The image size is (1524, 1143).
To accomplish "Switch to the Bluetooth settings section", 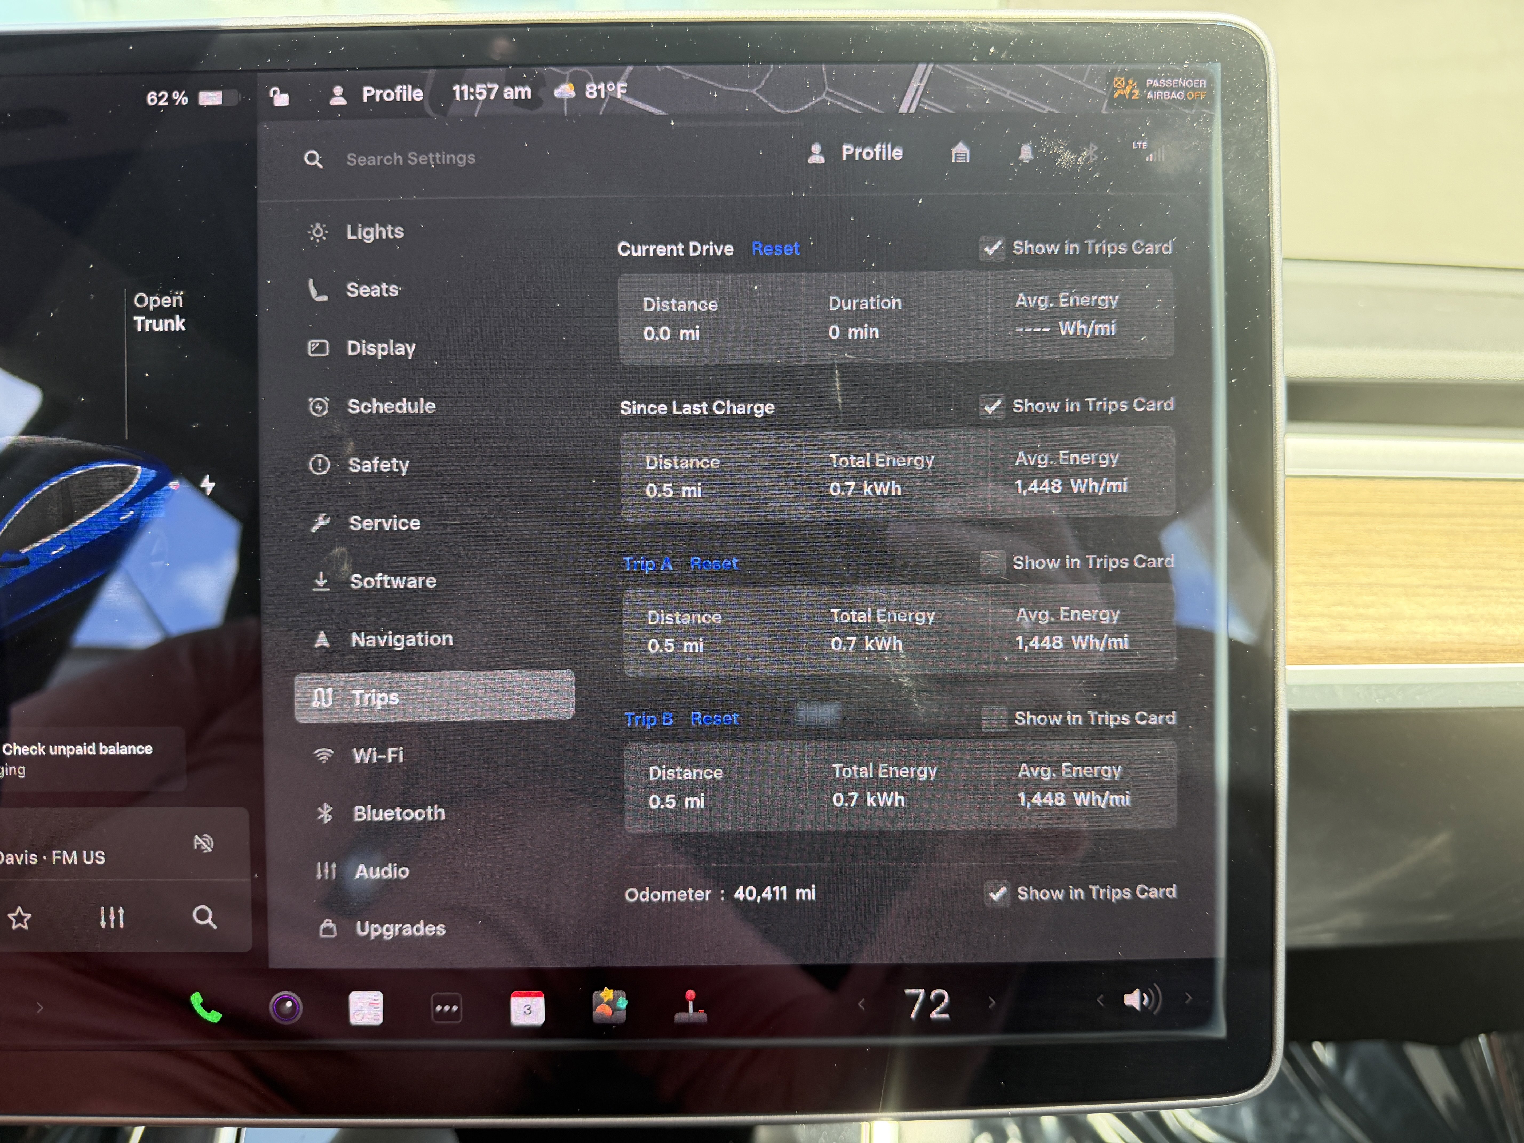I will (398, 813).
